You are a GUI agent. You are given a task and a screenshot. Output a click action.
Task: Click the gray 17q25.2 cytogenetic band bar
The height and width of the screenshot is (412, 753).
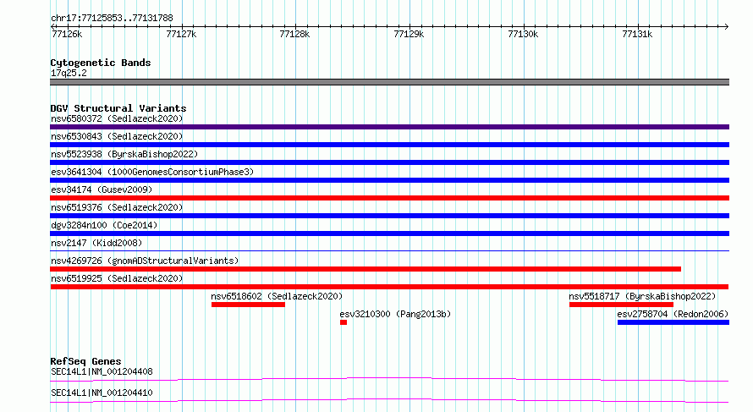[389, 82]
